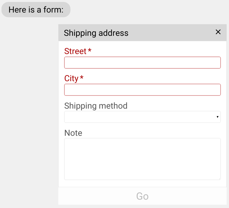Click the Note label text
Viewport: 229px width, 208px height.
point(73,133)
